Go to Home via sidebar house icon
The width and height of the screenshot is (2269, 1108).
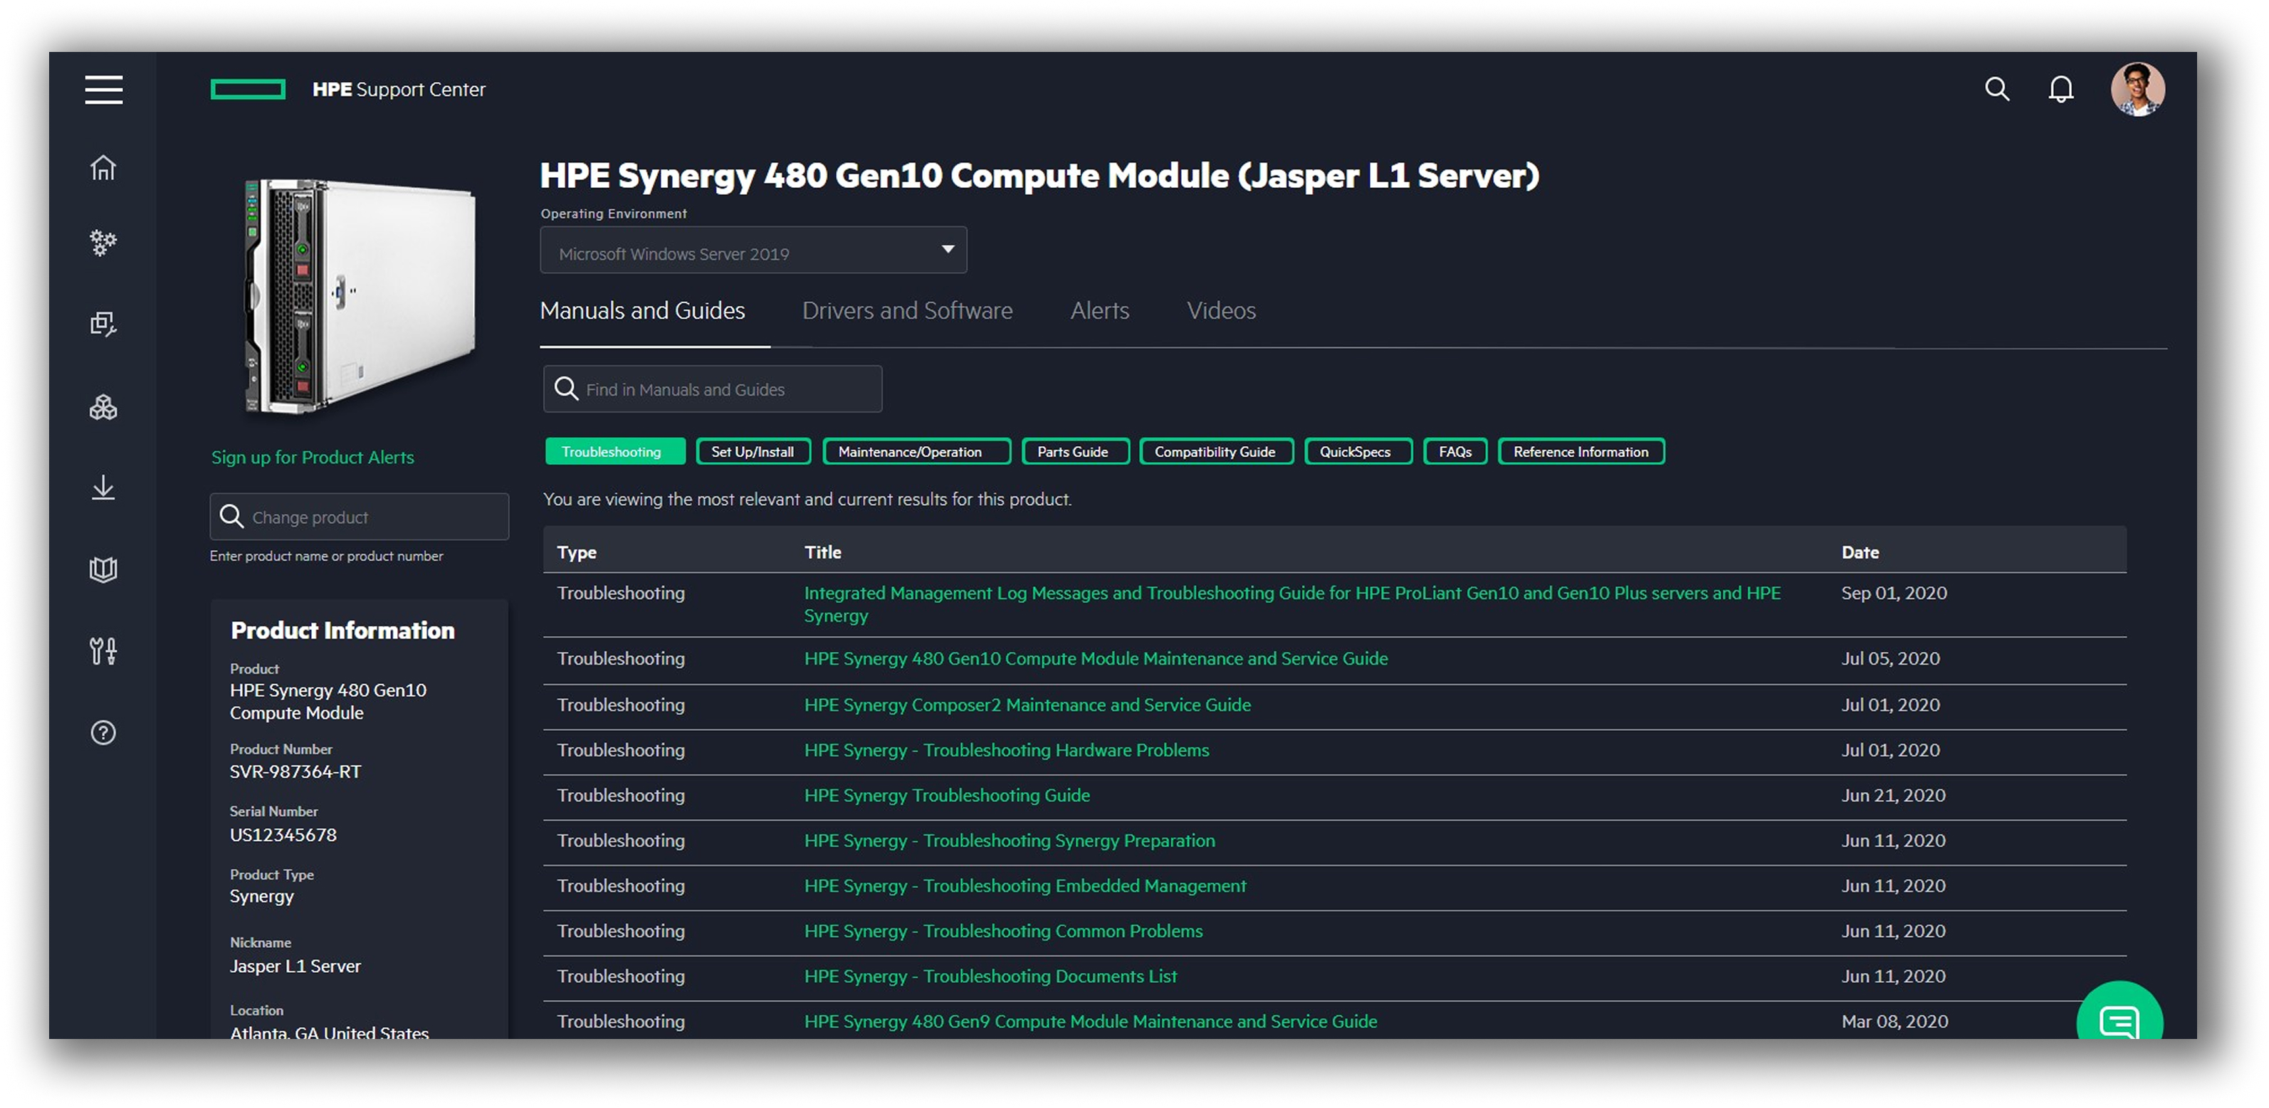[x=103, y=167]
